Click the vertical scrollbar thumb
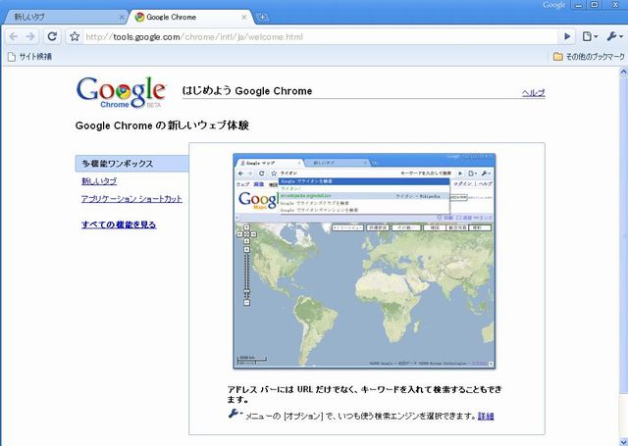Screen dimensions: 628x446 click(623, 235)
